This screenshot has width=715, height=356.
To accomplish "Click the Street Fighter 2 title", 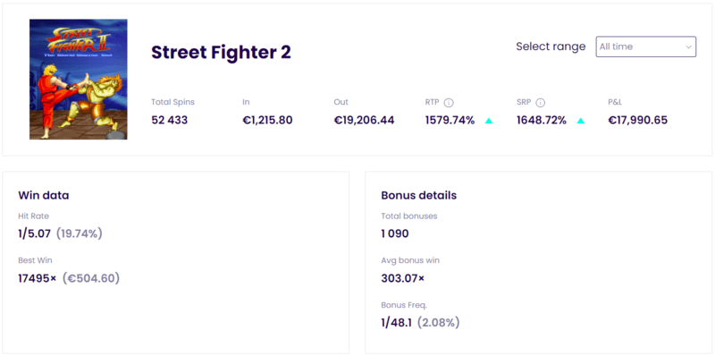I will click(221, 53).
